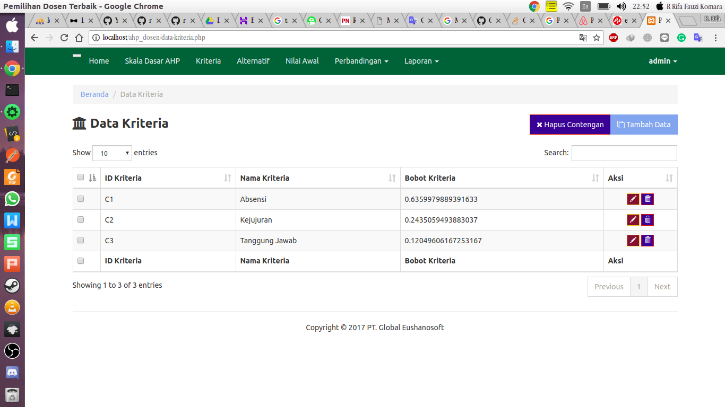Expand the Laporan menu
This screenshot has width=725, height=407.
pyautogui.click(x=421, y=61)
